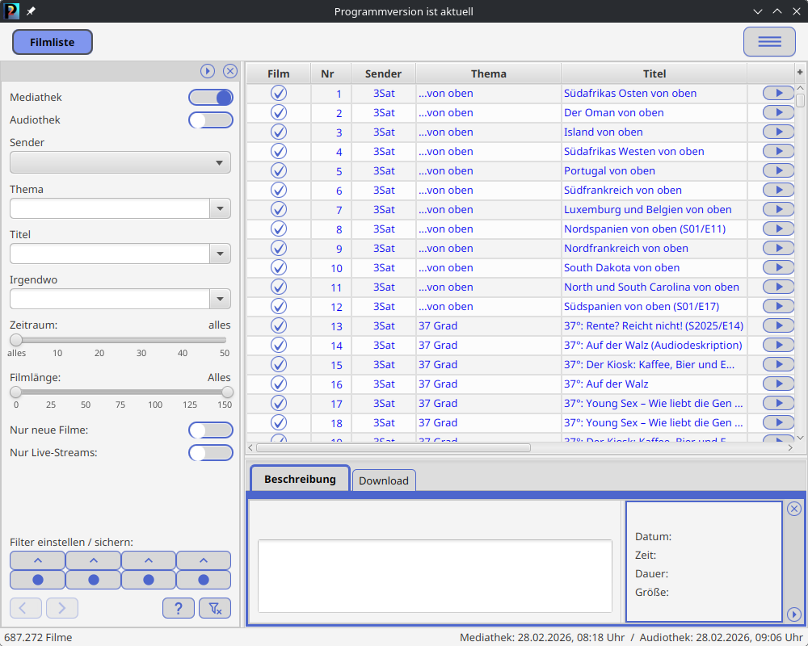This screenshot has width=808, height=646.
Task: Close the description info panel X icon
Action: coord(794,509)
